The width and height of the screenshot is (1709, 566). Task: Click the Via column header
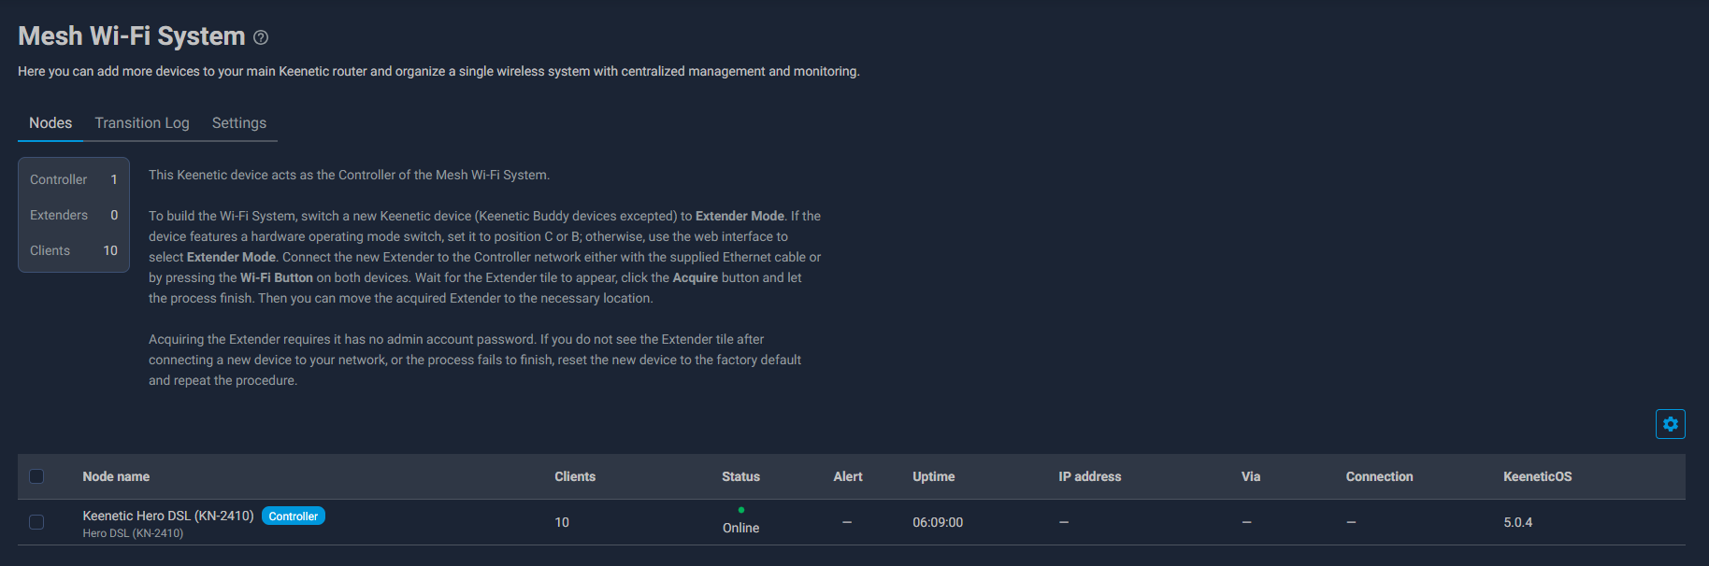[1251, 476]
